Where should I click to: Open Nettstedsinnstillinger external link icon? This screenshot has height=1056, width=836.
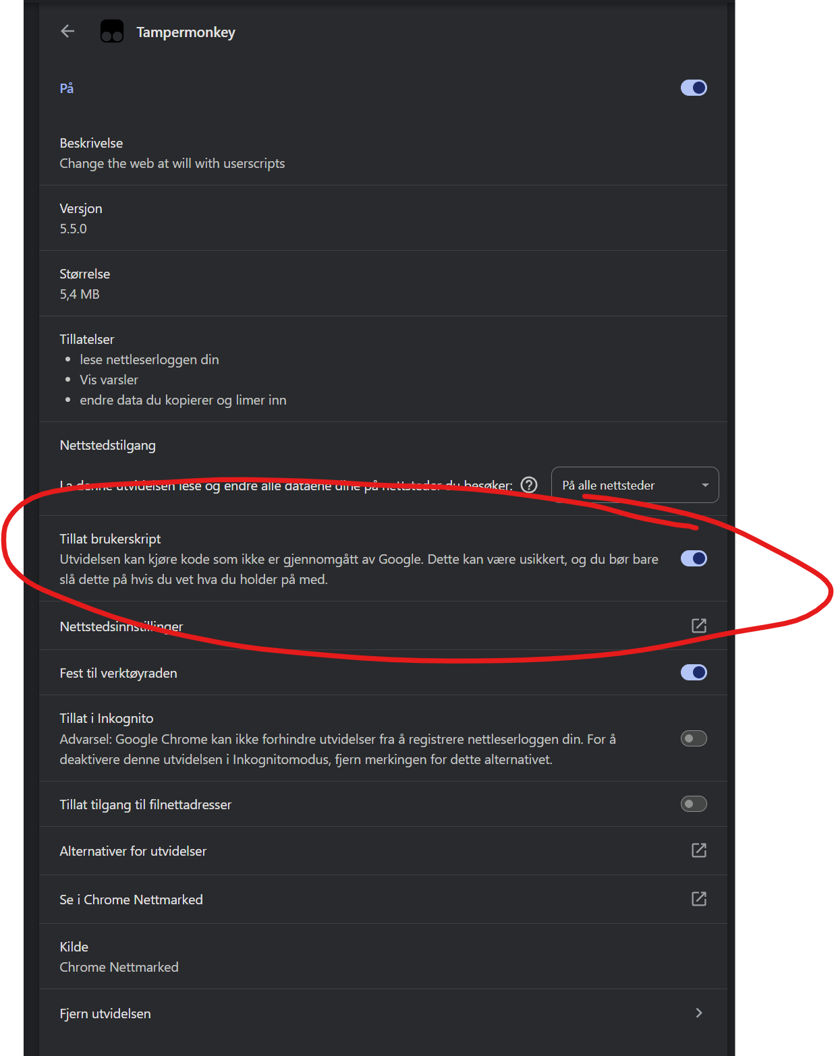(x=699, y=626)
